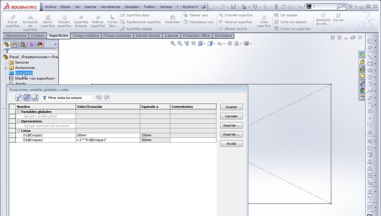The height and width of the screenshot is (216, 381).
Task: Open the Herramientas menu
Action: (110, 7)
